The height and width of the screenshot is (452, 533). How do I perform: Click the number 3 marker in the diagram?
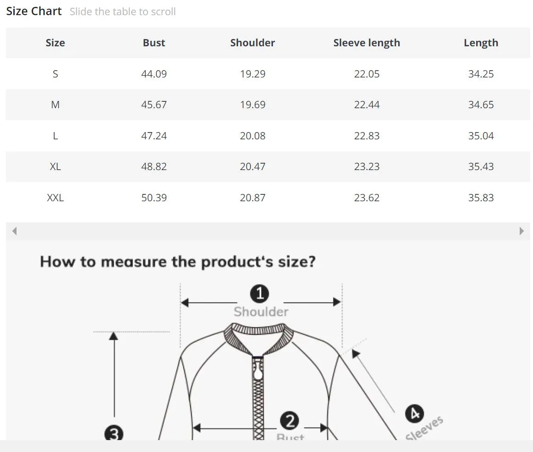click(114, 433)
